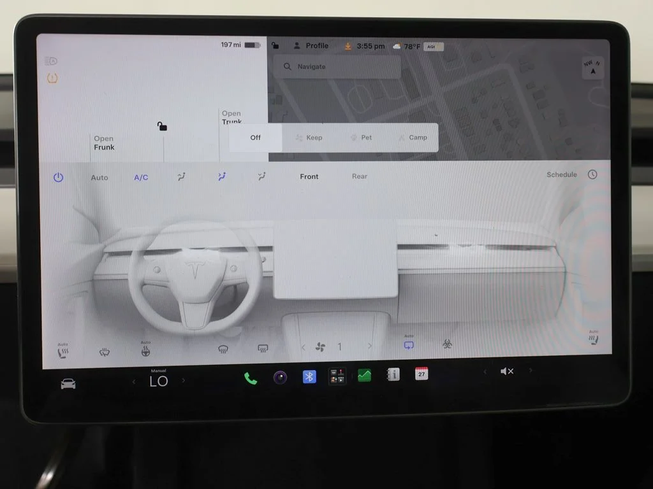Switch to the Front climate tab

coord(309,176)
